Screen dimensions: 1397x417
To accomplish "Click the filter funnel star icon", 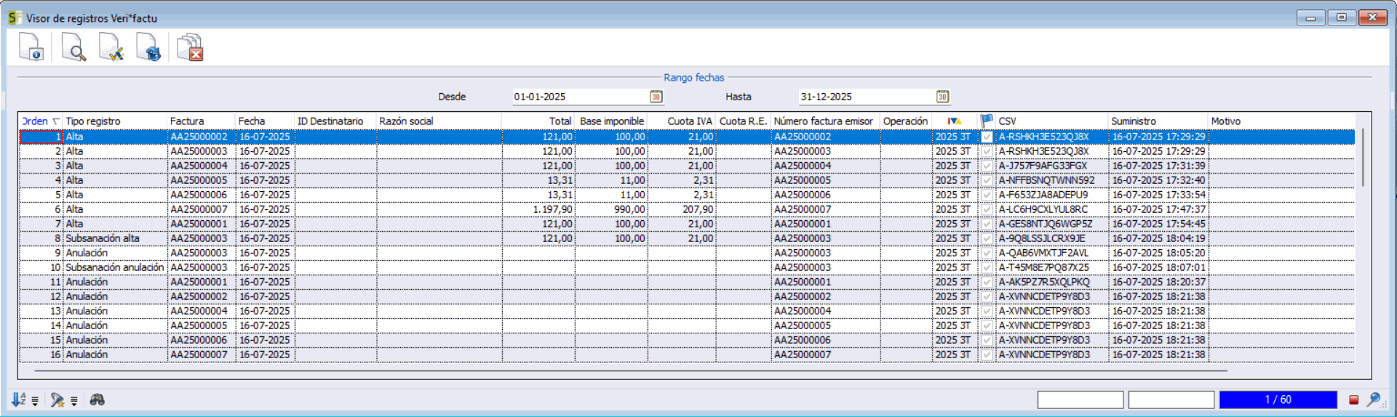I will click(x=57, y=400).
